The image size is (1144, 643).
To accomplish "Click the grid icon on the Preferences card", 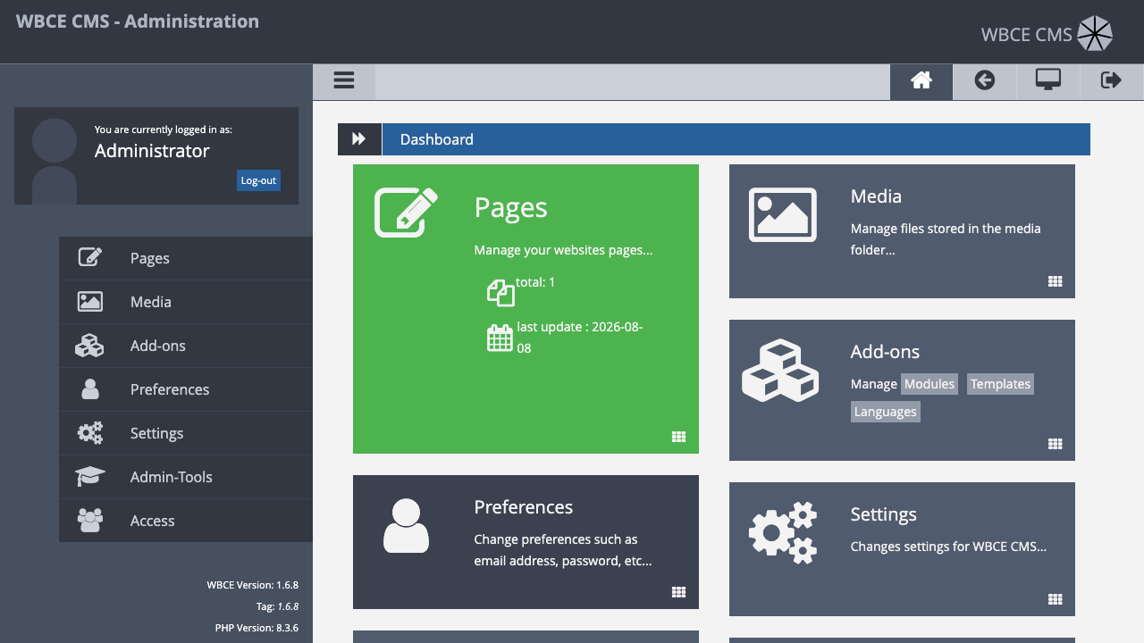I will click(x=679, y=592).
